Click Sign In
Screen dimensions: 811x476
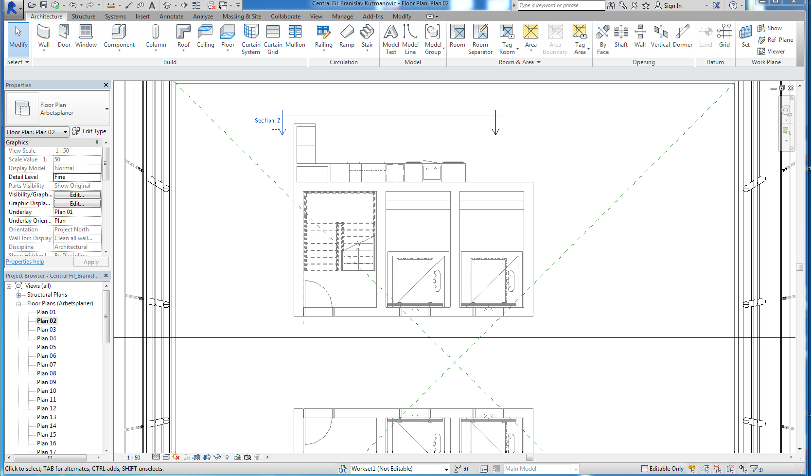[667, 6]
